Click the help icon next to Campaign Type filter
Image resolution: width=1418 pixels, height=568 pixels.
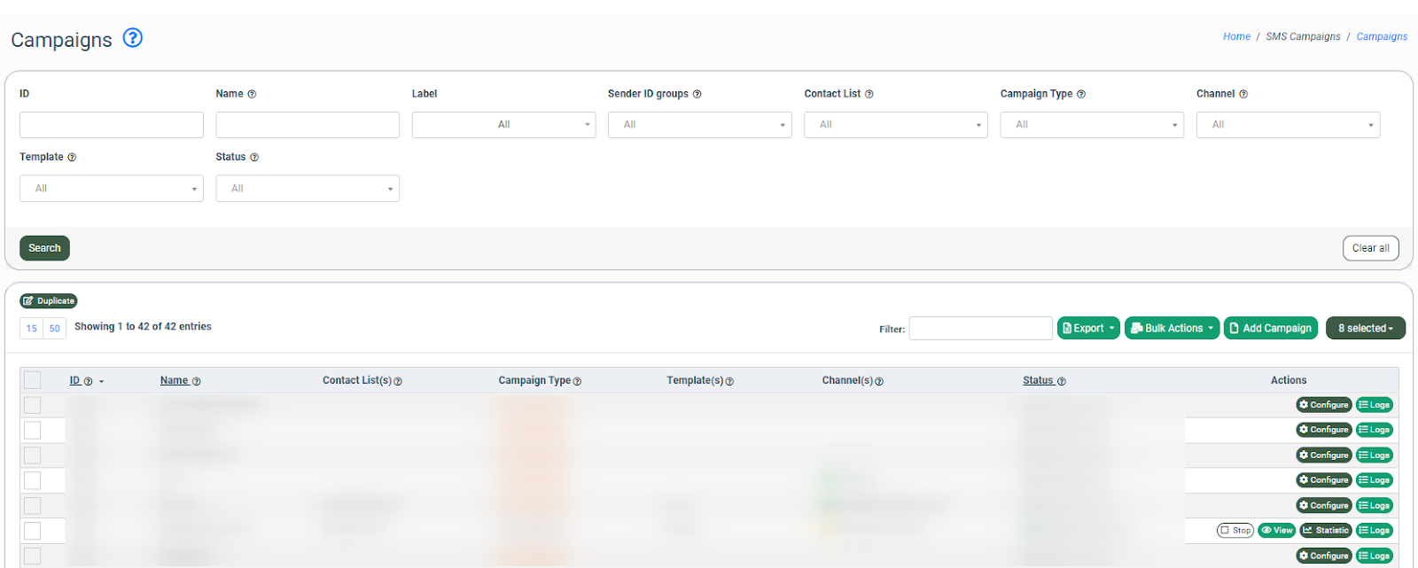1081,94
